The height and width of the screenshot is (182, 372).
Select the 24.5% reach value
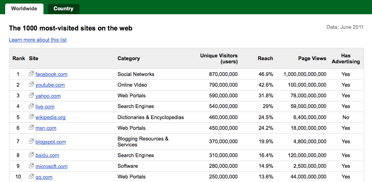point(266,118)
